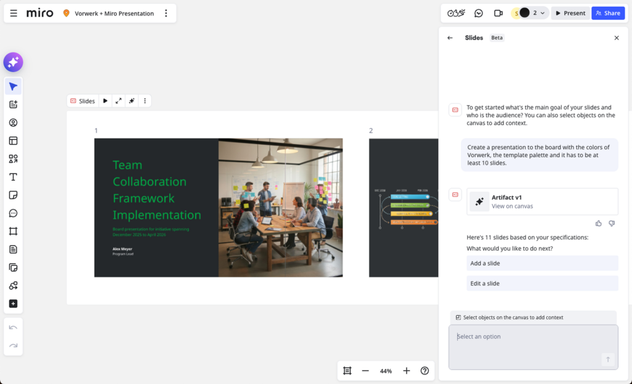632x384 pixels.
Task: Pick the Sticky note tool
Action: (13, 195)
